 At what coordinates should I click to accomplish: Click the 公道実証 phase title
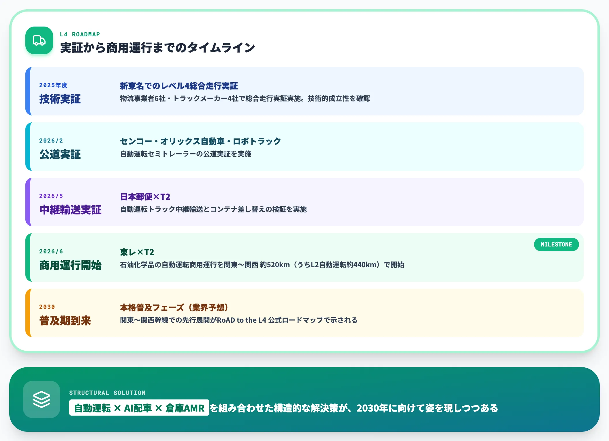60,154
